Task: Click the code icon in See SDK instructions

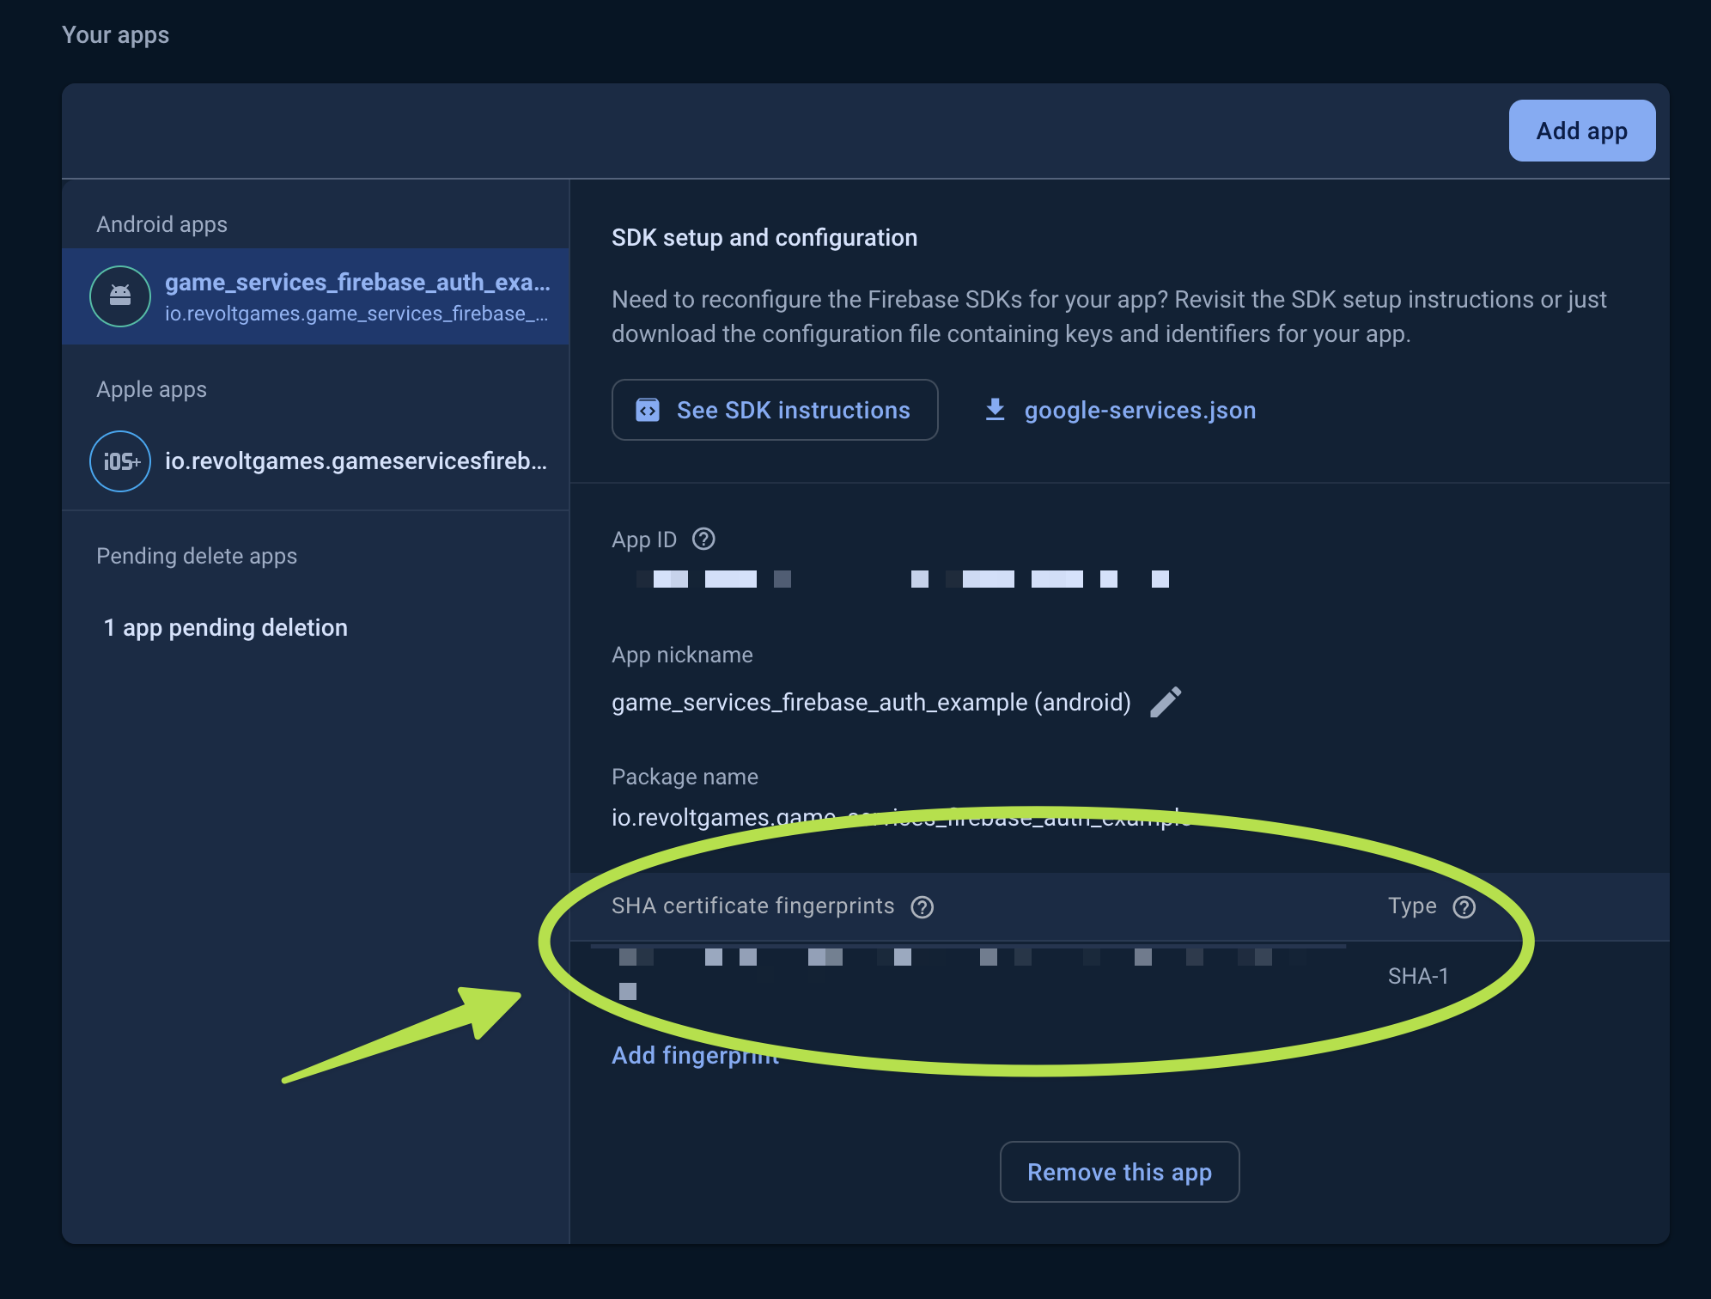Action: tap(648, 411)
